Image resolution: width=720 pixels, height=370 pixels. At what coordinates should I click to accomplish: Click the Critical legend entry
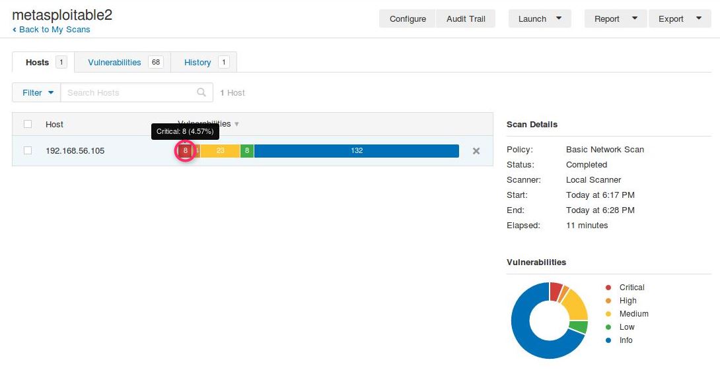(625, 288)
